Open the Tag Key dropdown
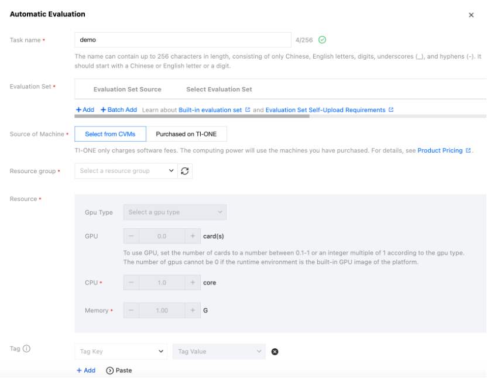The image size is (487, 378). (121, 352)
